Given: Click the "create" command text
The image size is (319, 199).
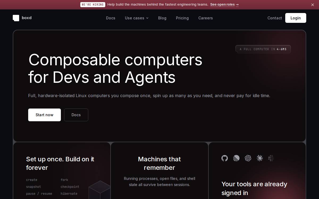Looking at the screenshot, I should [32, 180].
